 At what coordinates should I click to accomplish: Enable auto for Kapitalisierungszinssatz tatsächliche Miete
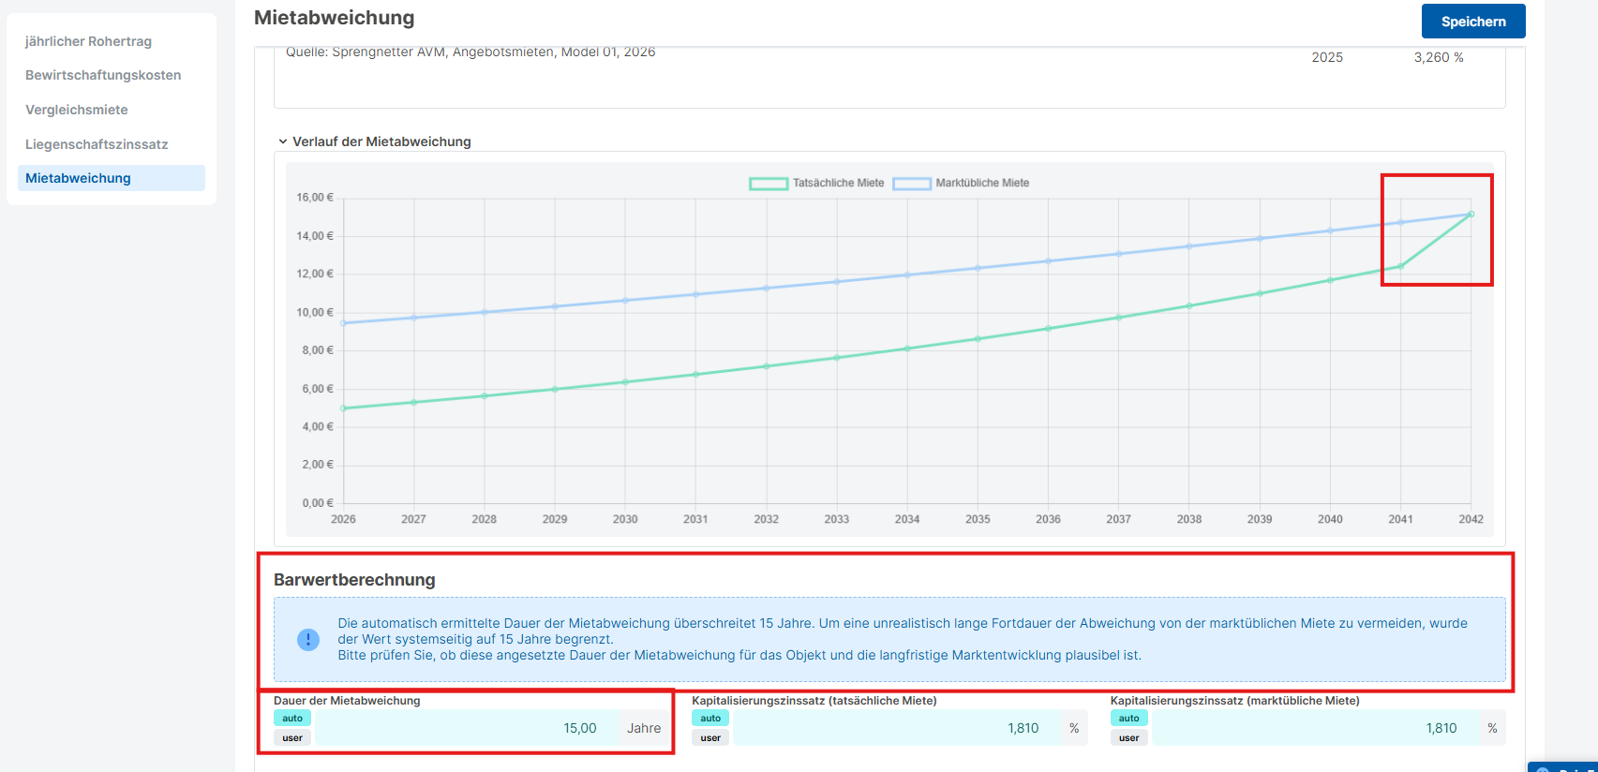[710, 719]
